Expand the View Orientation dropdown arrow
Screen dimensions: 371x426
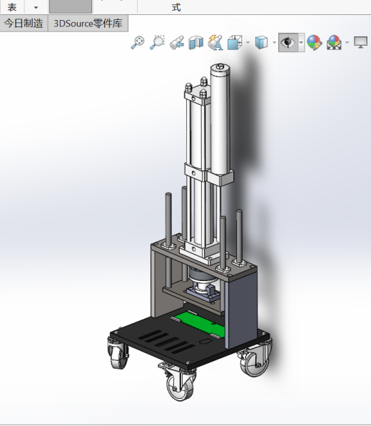[248, 43]
